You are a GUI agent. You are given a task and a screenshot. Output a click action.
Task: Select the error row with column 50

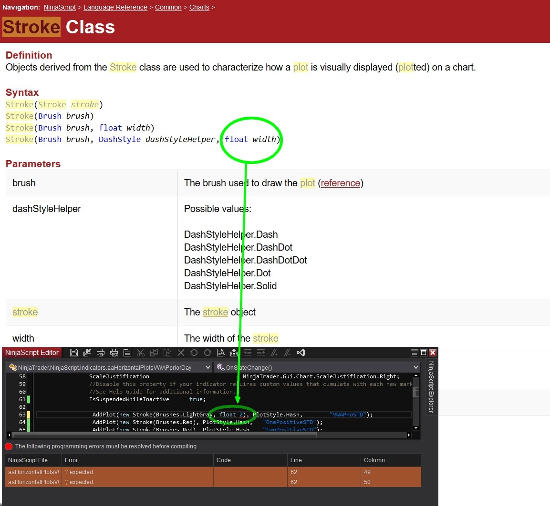(x=213, y=482)
